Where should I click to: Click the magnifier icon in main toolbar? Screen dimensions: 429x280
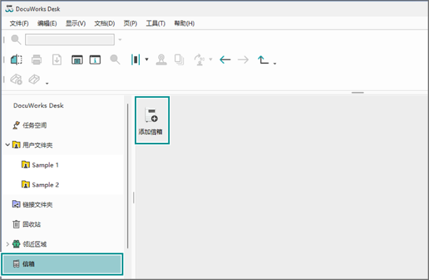coord(115,60)
